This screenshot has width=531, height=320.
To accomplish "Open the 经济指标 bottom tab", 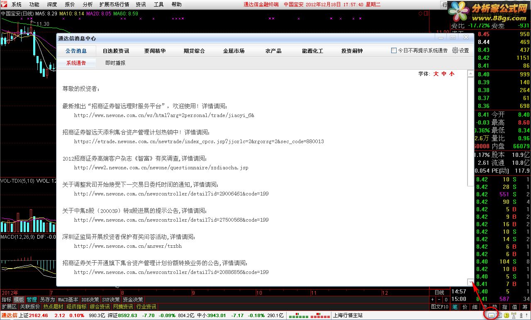I will pyautogui.click(x=76, y=307).
